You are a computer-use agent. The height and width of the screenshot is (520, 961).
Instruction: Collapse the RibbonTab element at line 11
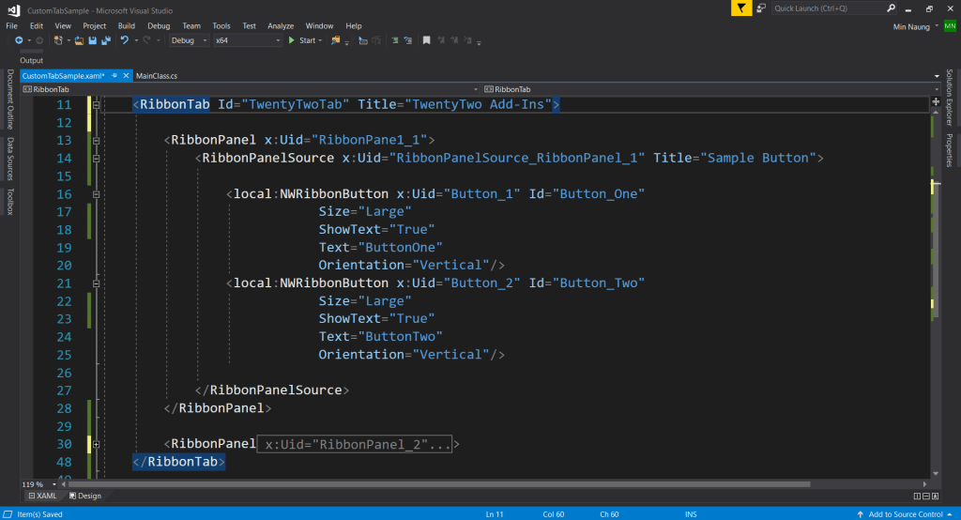(97, 105)
